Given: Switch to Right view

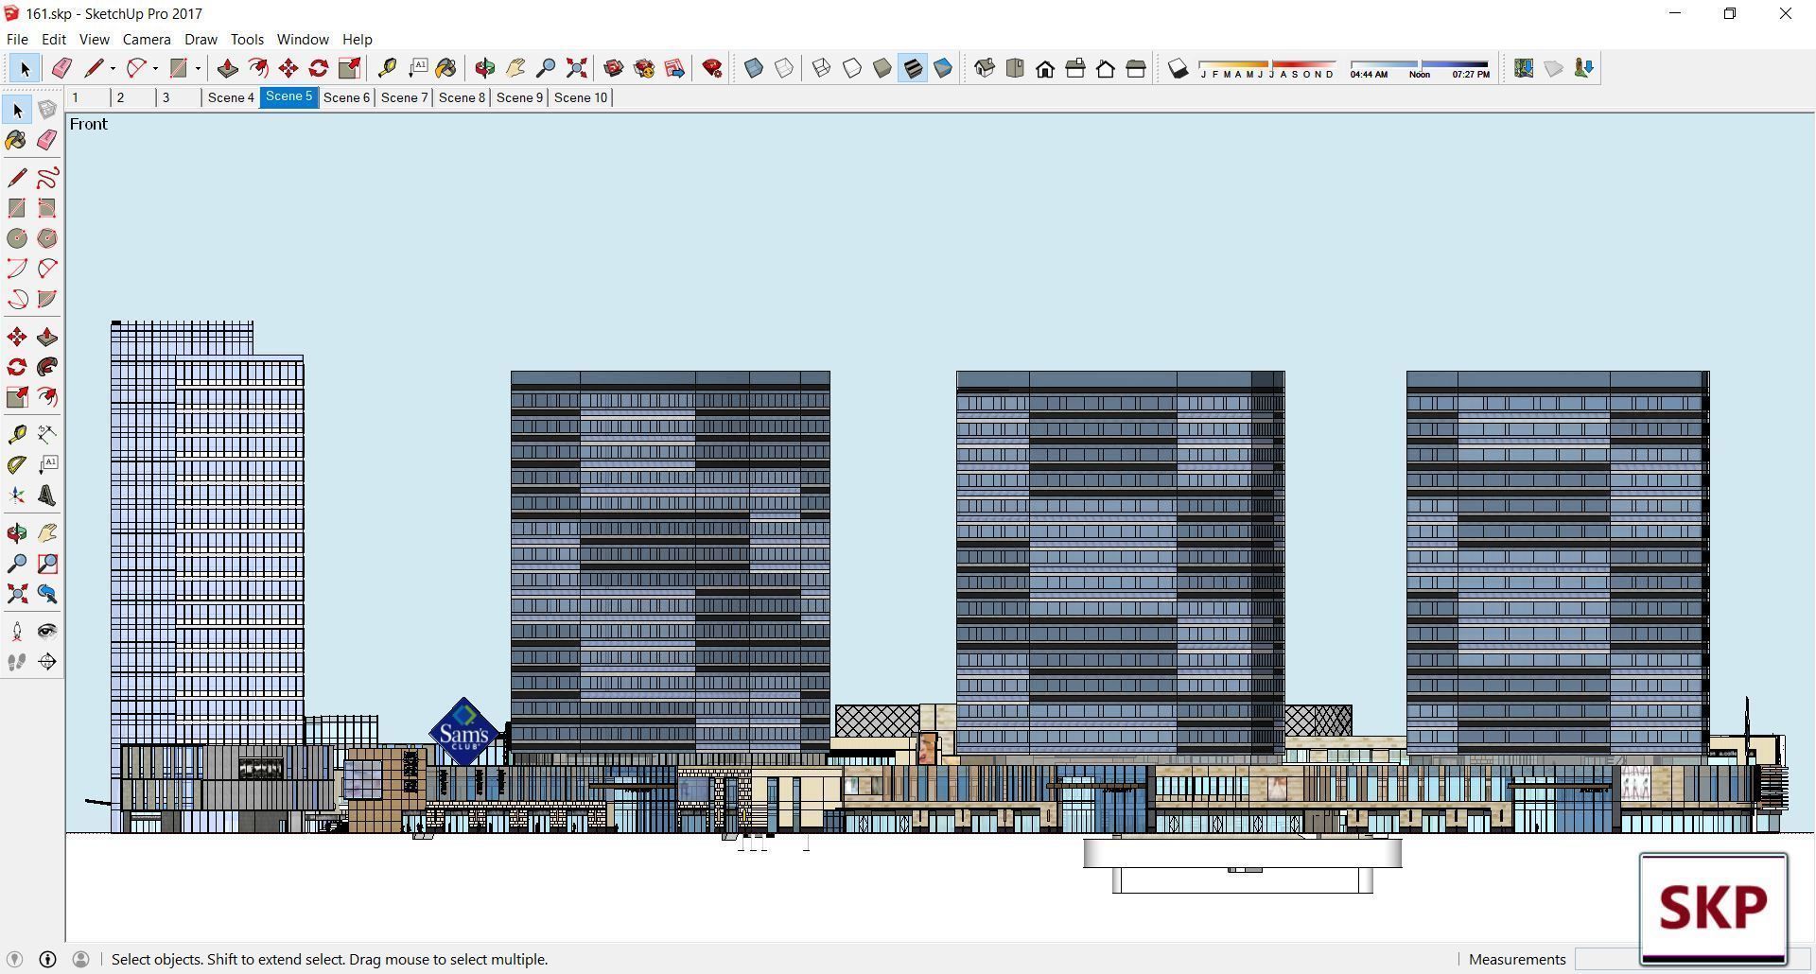Looking at the screenshot, I should [x=1075, y=68].
